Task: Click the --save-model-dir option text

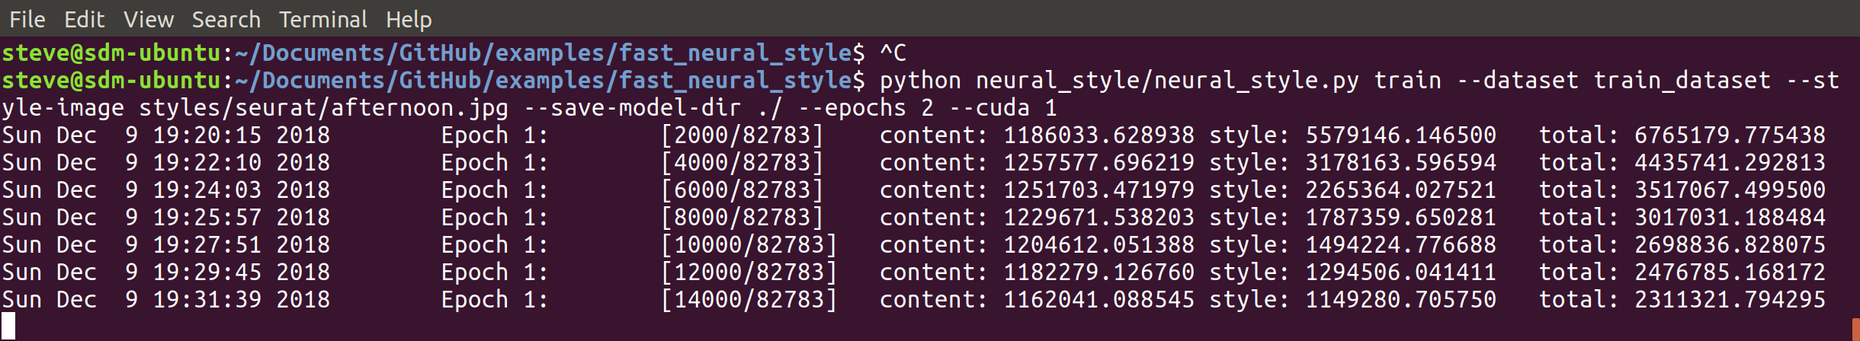Action: click(633, 107)
